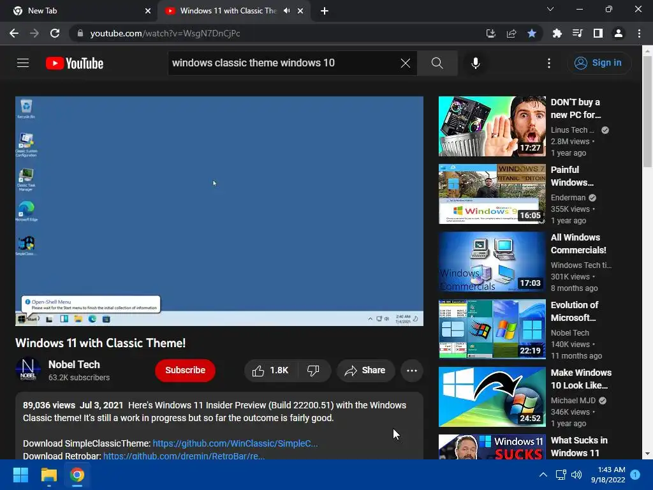The height and width of the screenshot is (490, 653).
Task: Open notification badge in taskbar
Action: [x=635, y=475]
